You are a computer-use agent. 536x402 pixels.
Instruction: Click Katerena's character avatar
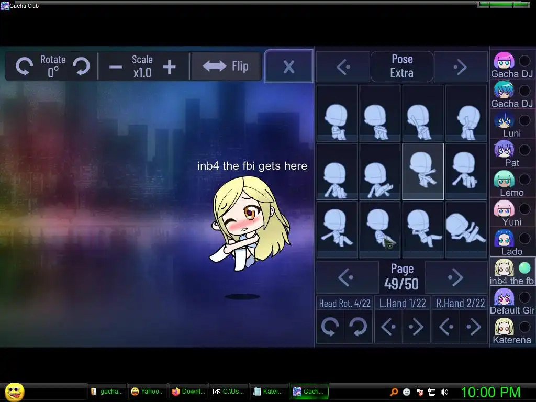tap(504, 327)
